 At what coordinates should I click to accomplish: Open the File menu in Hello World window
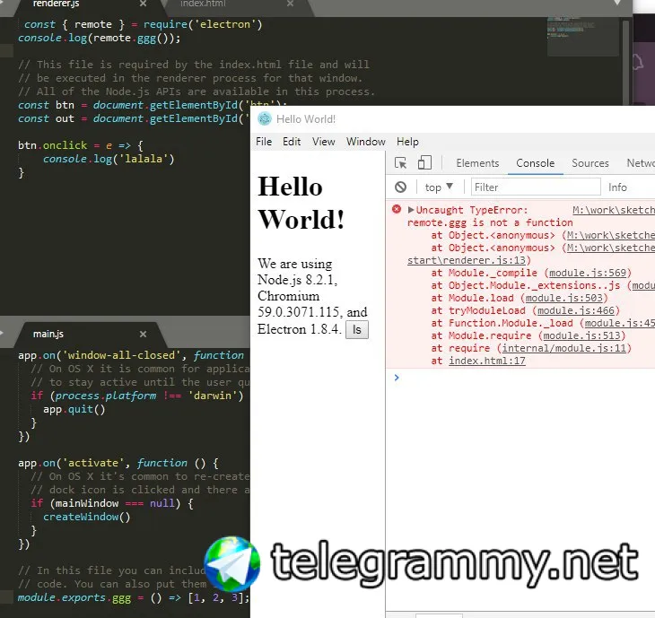pos(264,142)
